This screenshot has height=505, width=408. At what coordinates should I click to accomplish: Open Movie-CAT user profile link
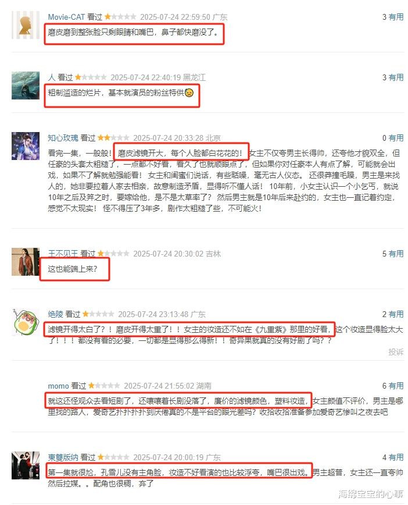pyautogui.click(x=66, y=17)
